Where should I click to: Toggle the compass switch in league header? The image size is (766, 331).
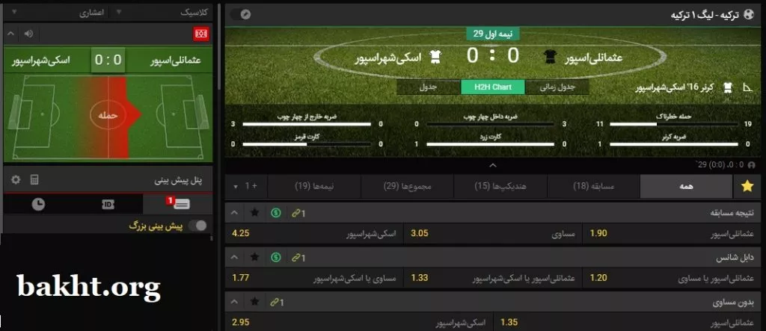click(x=240, y=14)
